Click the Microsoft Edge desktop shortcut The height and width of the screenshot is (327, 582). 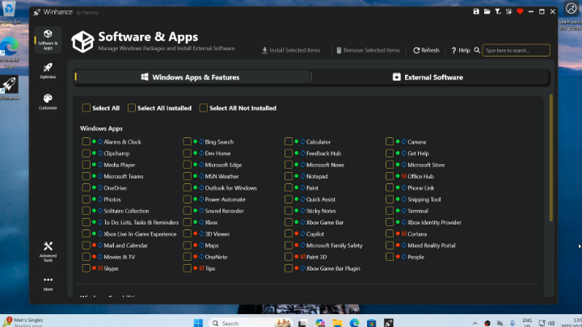pyautogui.click(x=9, y=52)
